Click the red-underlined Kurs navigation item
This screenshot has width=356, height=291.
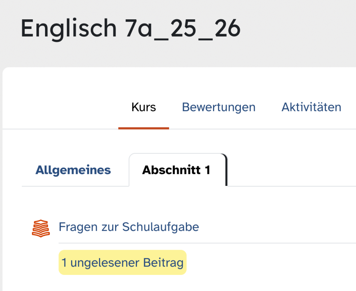coord(144,107)
